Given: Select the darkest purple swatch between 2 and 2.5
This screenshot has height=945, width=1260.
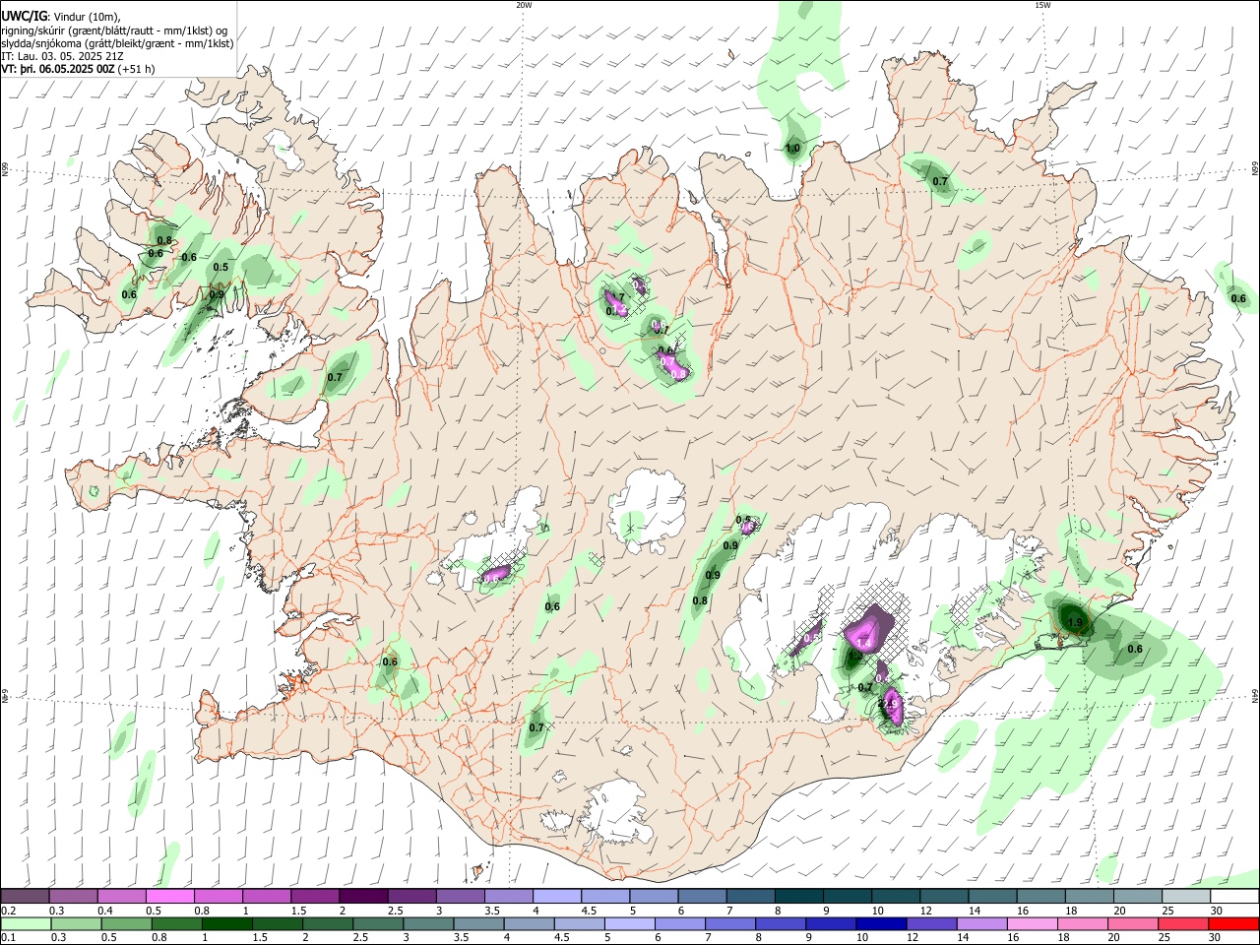Looking at the screenshot, I should (363, 896).
